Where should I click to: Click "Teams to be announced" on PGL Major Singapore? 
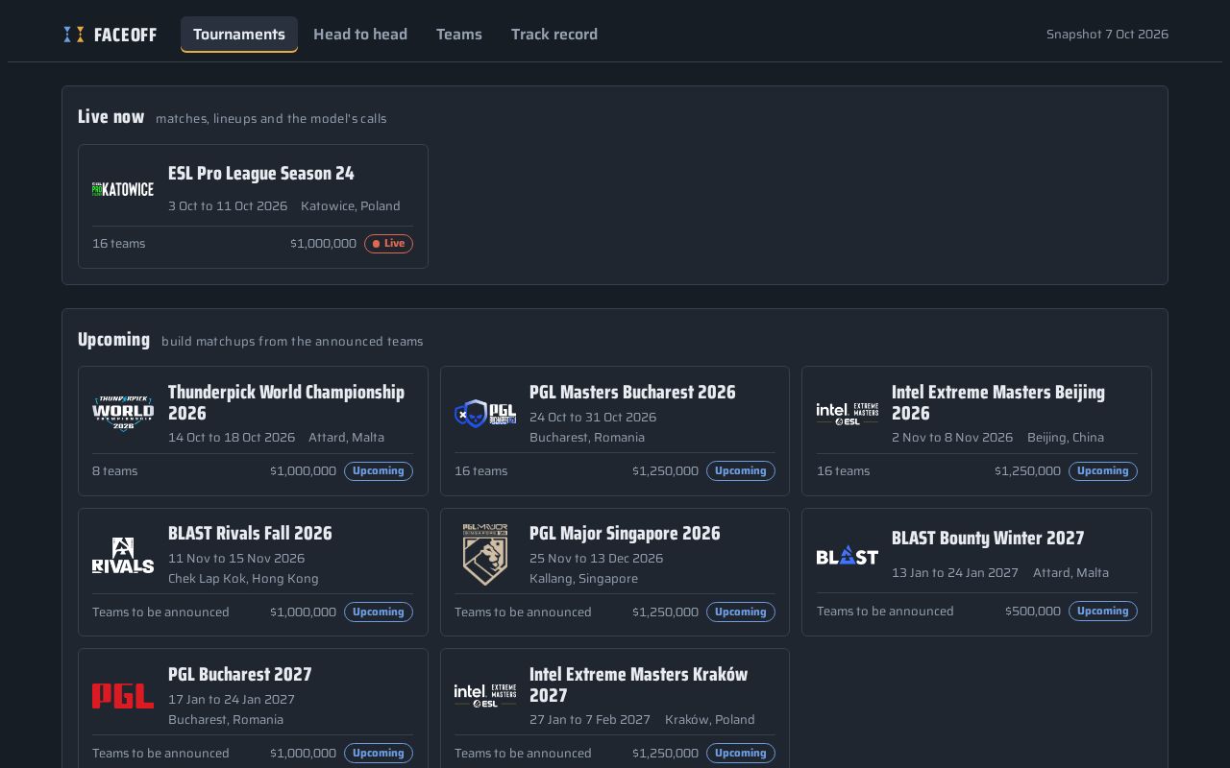tap(523, 612)
